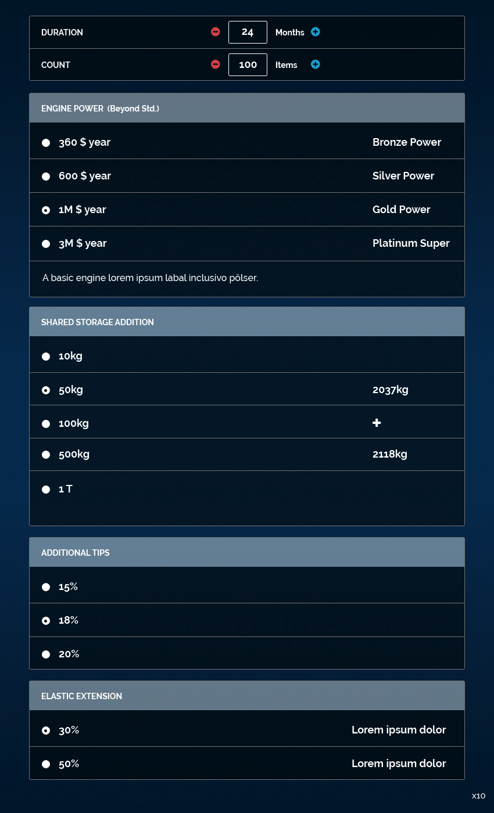Click the count items input box
Image resolution: width=494 pixels, height=813 pixels.
[248, 64]
